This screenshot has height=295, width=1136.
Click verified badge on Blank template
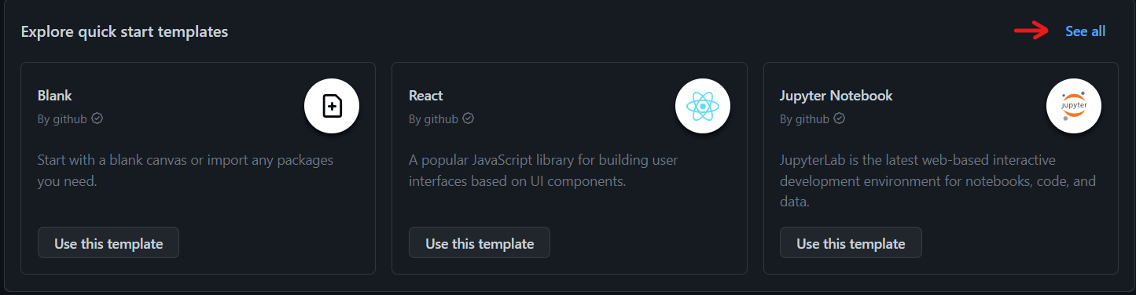97,119
